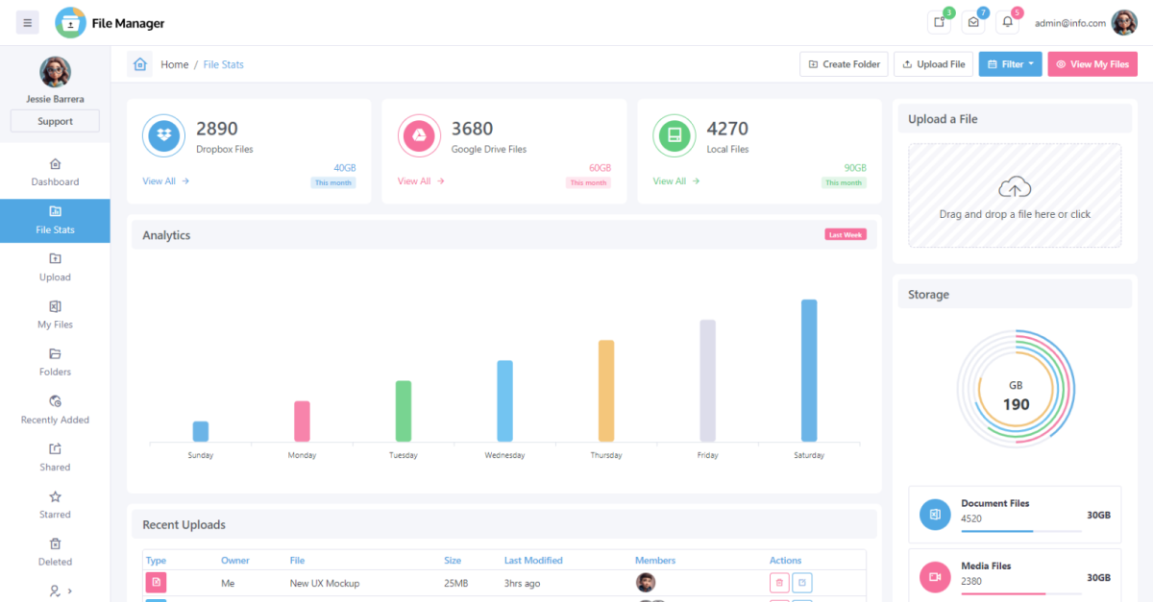Click the hamburger menu icon

click(27, 23)
